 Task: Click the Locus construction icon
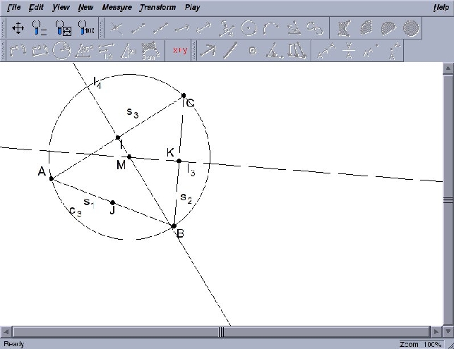point(315,29)
